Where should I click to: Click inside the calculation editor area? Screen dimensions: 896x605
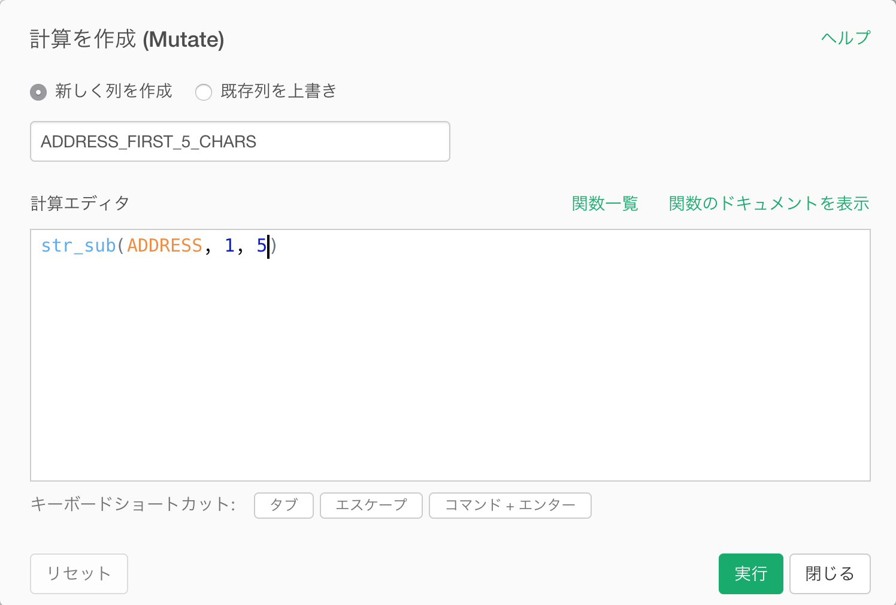click(450, 355)
